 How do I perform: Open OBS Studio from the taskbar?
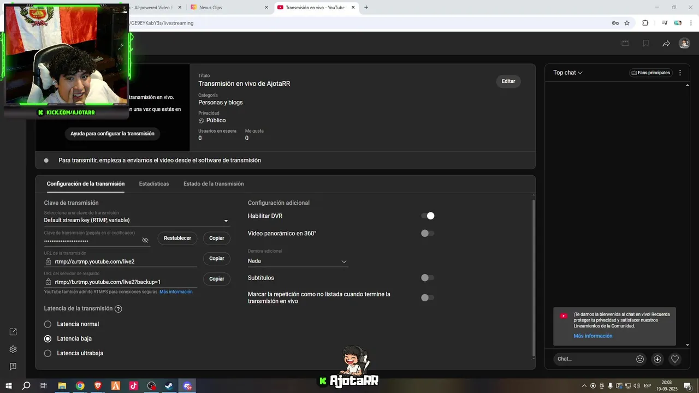151,386
